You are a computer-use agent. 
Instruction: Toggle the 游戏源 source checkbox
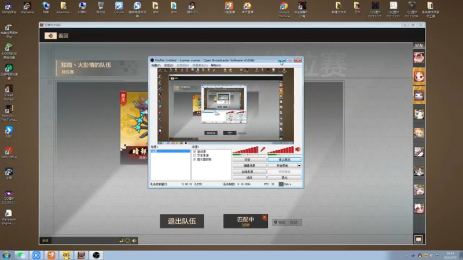194,151
